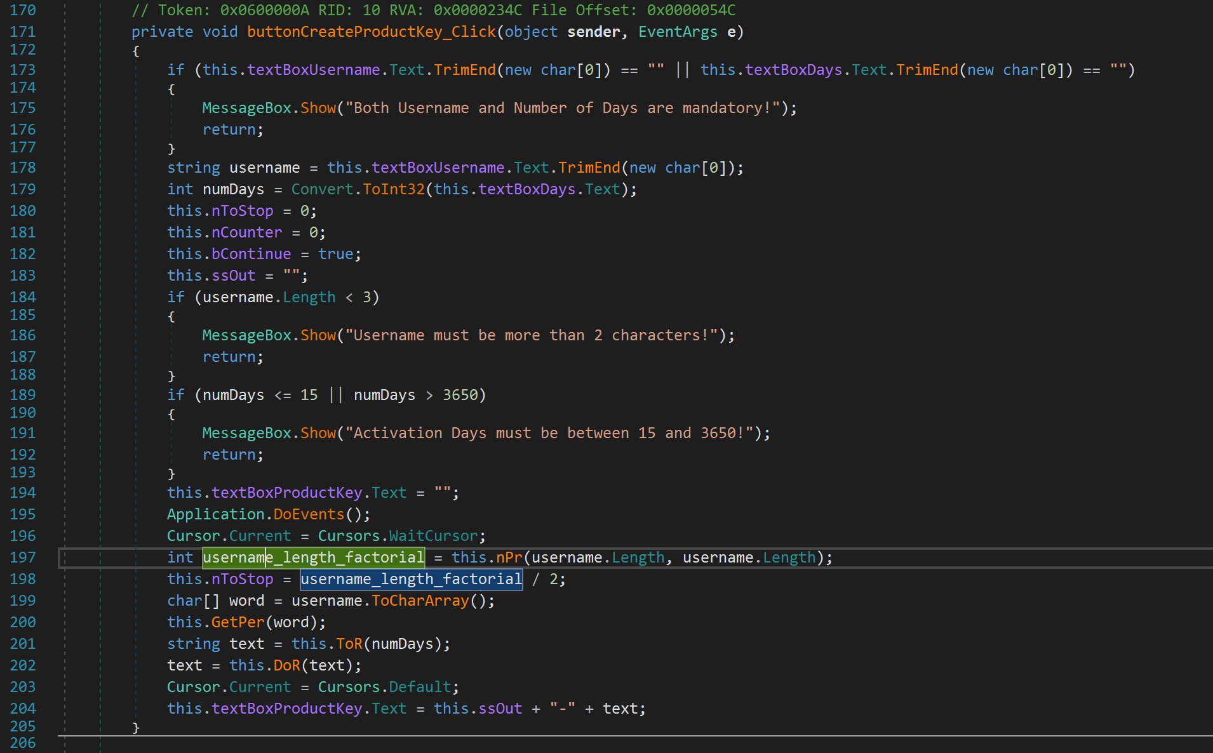The height and width of the screenshot is (753, 1213).
Task: Click ssOut field on line 183
Action: tap(234, 276)
